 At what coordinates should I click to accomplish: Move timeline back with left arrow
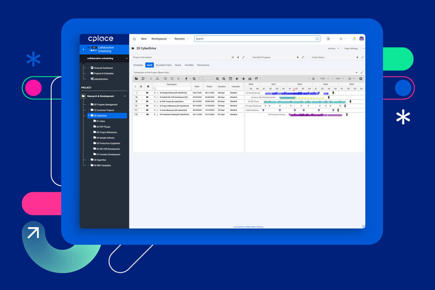click(x=237, y=79)
